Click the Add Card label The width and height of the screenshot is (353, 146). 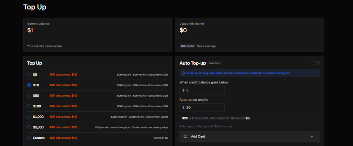pos(198,136)
